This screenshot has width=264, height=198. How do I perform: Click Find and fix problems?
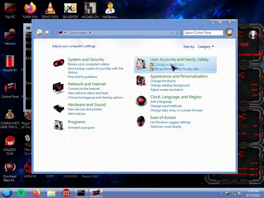[x=82, y=77]
